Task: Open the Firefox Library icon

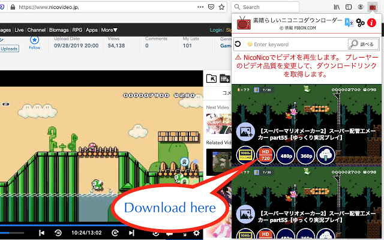Action: pyautogui.click(x=337, y=7)
